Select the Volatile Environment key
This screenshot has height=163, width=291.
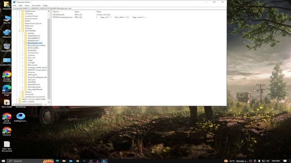click(x=35, y=96)
